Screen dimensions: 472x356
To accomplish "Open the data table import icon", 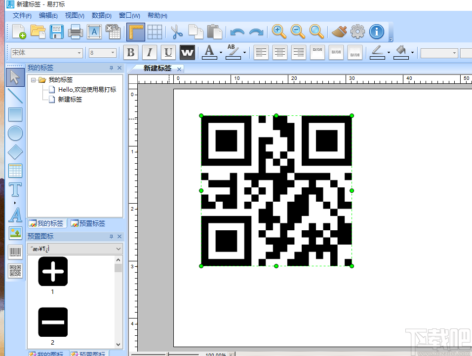I will 113,32.
